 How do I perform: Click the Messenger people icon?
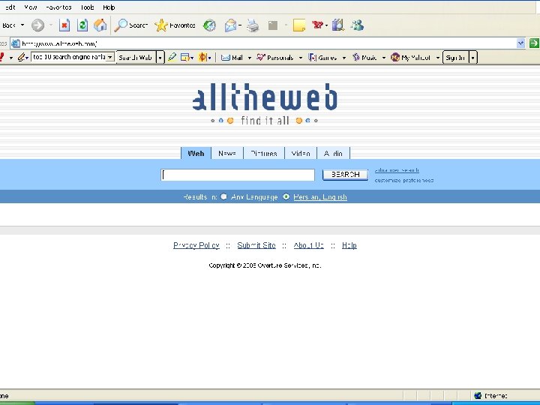coord(357,25)
